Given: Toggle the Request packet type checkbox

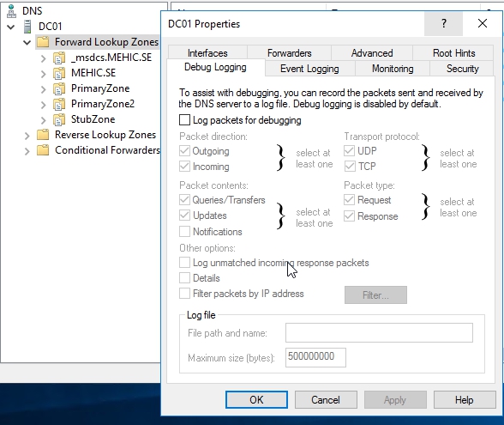Looking at the screenshot, I should [349, 199].
